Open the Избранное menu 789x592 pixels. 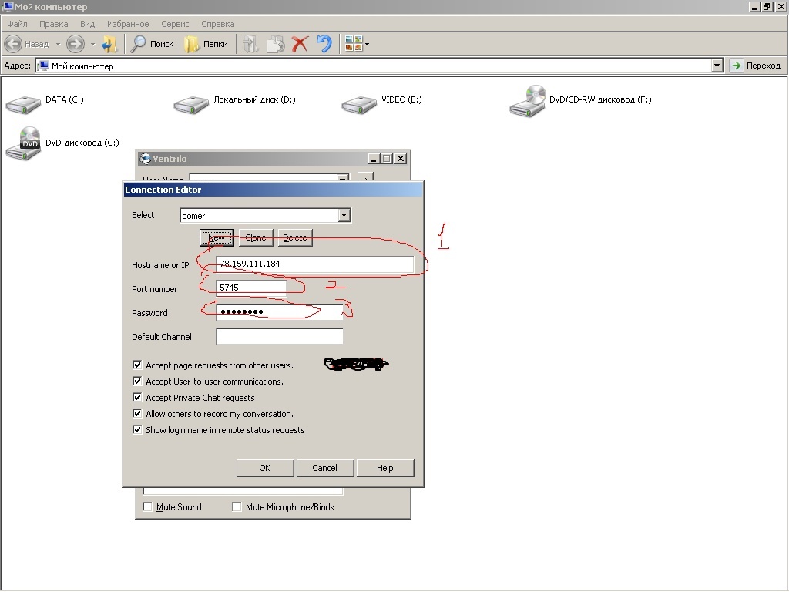(128, 24)
